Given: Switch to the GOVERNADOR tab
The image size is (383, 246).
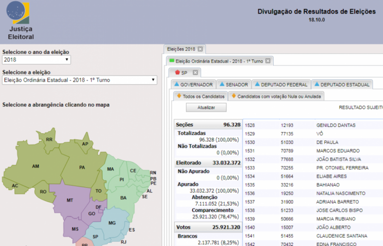Looking at the screenshot, I should tap(193, 84).
